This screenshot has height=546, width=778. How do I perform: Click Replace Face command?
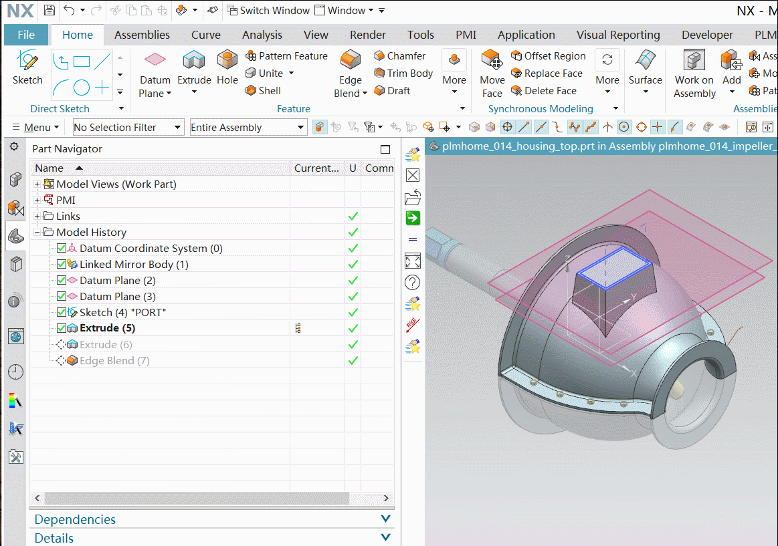[x=547, y=74]
